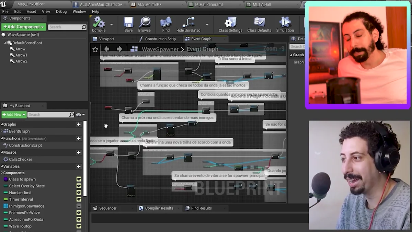Image resolution: width=412 pixels, height=232 pixels.
Task: Click the My Blueprint panel scrollbar
Action: click(85, 158)
